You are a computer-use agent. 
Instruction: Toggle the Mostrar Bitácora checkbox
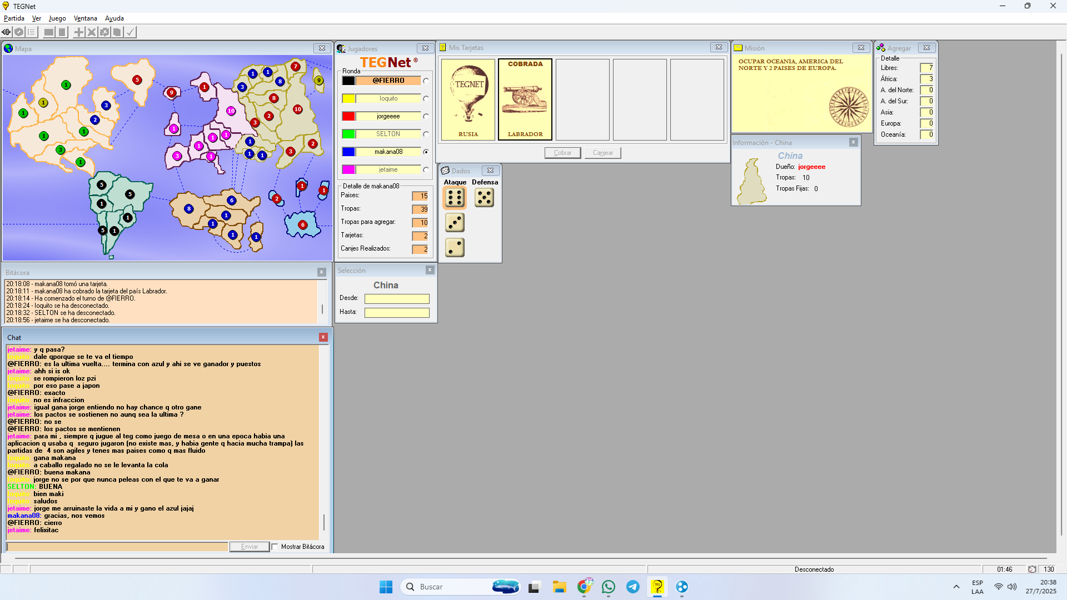pyautogui.click(x=275, y=547)
